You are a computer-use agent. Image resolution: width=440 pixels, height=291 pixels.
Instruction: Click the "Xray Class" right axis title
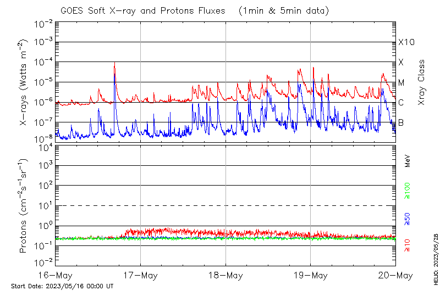(422, 82)
